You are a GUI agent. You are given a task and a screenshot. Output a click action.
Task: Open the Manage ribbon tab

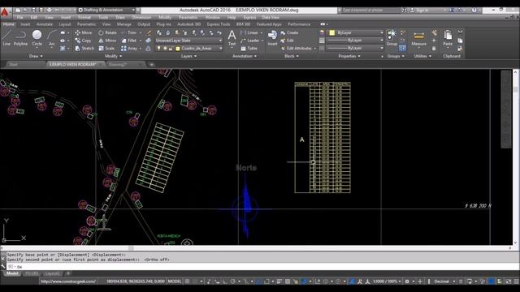tap(124, 24)
